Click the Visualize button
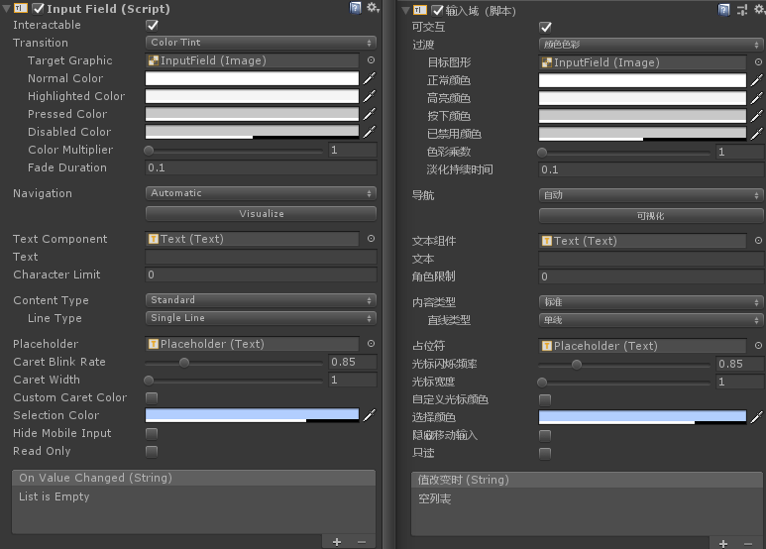Screen dimensions: 766x549 (x=261, y=213)
